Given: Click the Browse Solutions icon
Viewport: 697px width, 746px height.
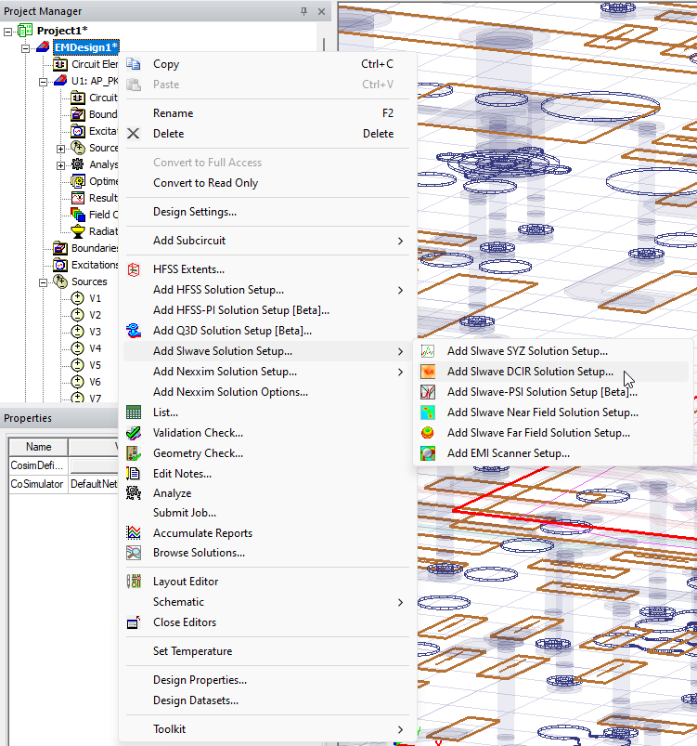Looking at the screenshot, I should (134, 553).
